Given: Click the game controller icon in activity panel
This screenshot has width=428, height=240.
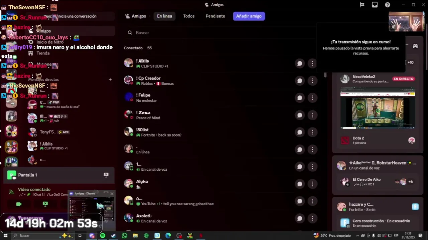Looking at the screenshot, I should (415, 46).
